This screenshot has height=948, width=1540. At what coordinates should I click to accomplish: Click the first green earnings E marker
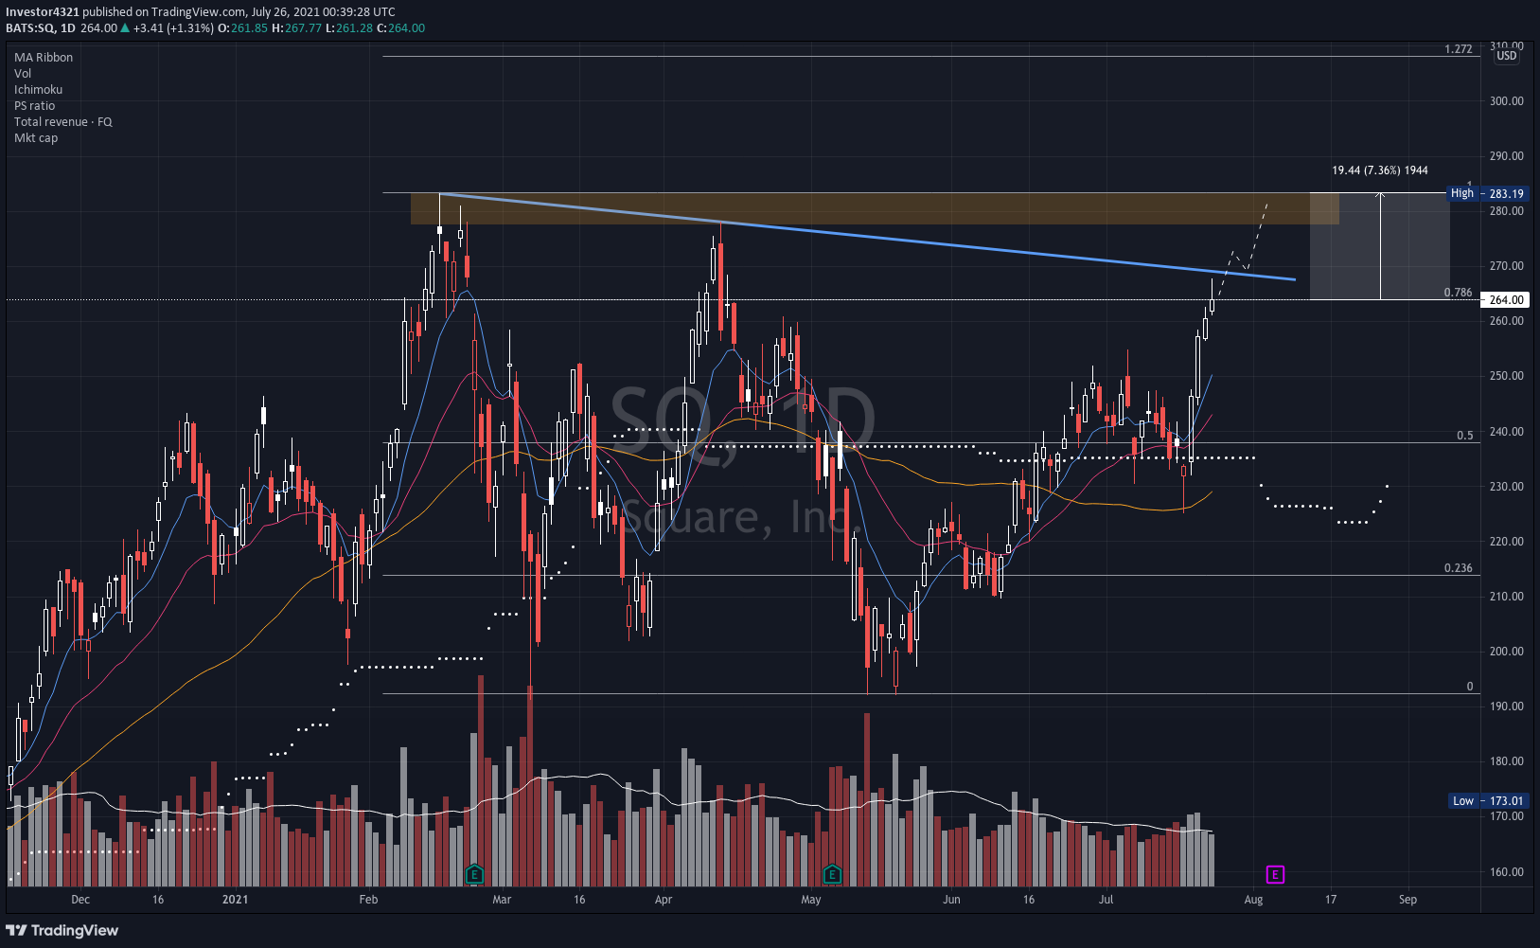pos(475,874)
